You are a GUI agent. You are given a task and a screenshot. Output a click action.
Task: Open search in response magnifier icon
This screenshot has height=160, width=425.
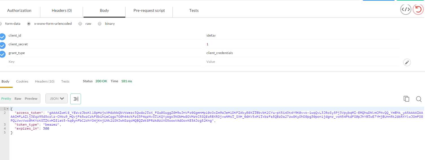(419, 99)
